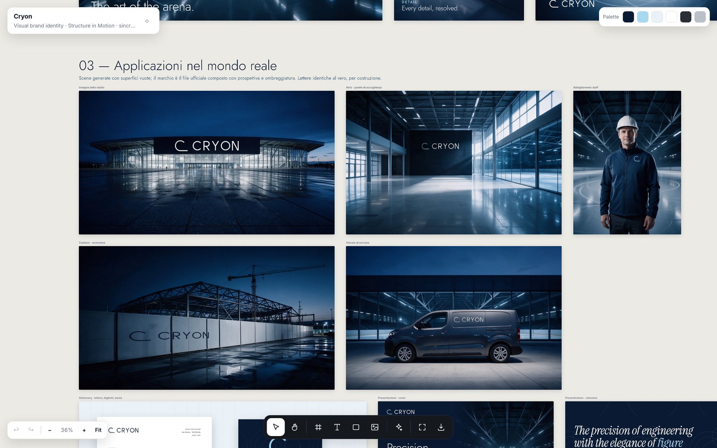Click the 'Abbigliamento staff' frame label
This screenshot has height=448, width=717.
(x=586, y=87)
